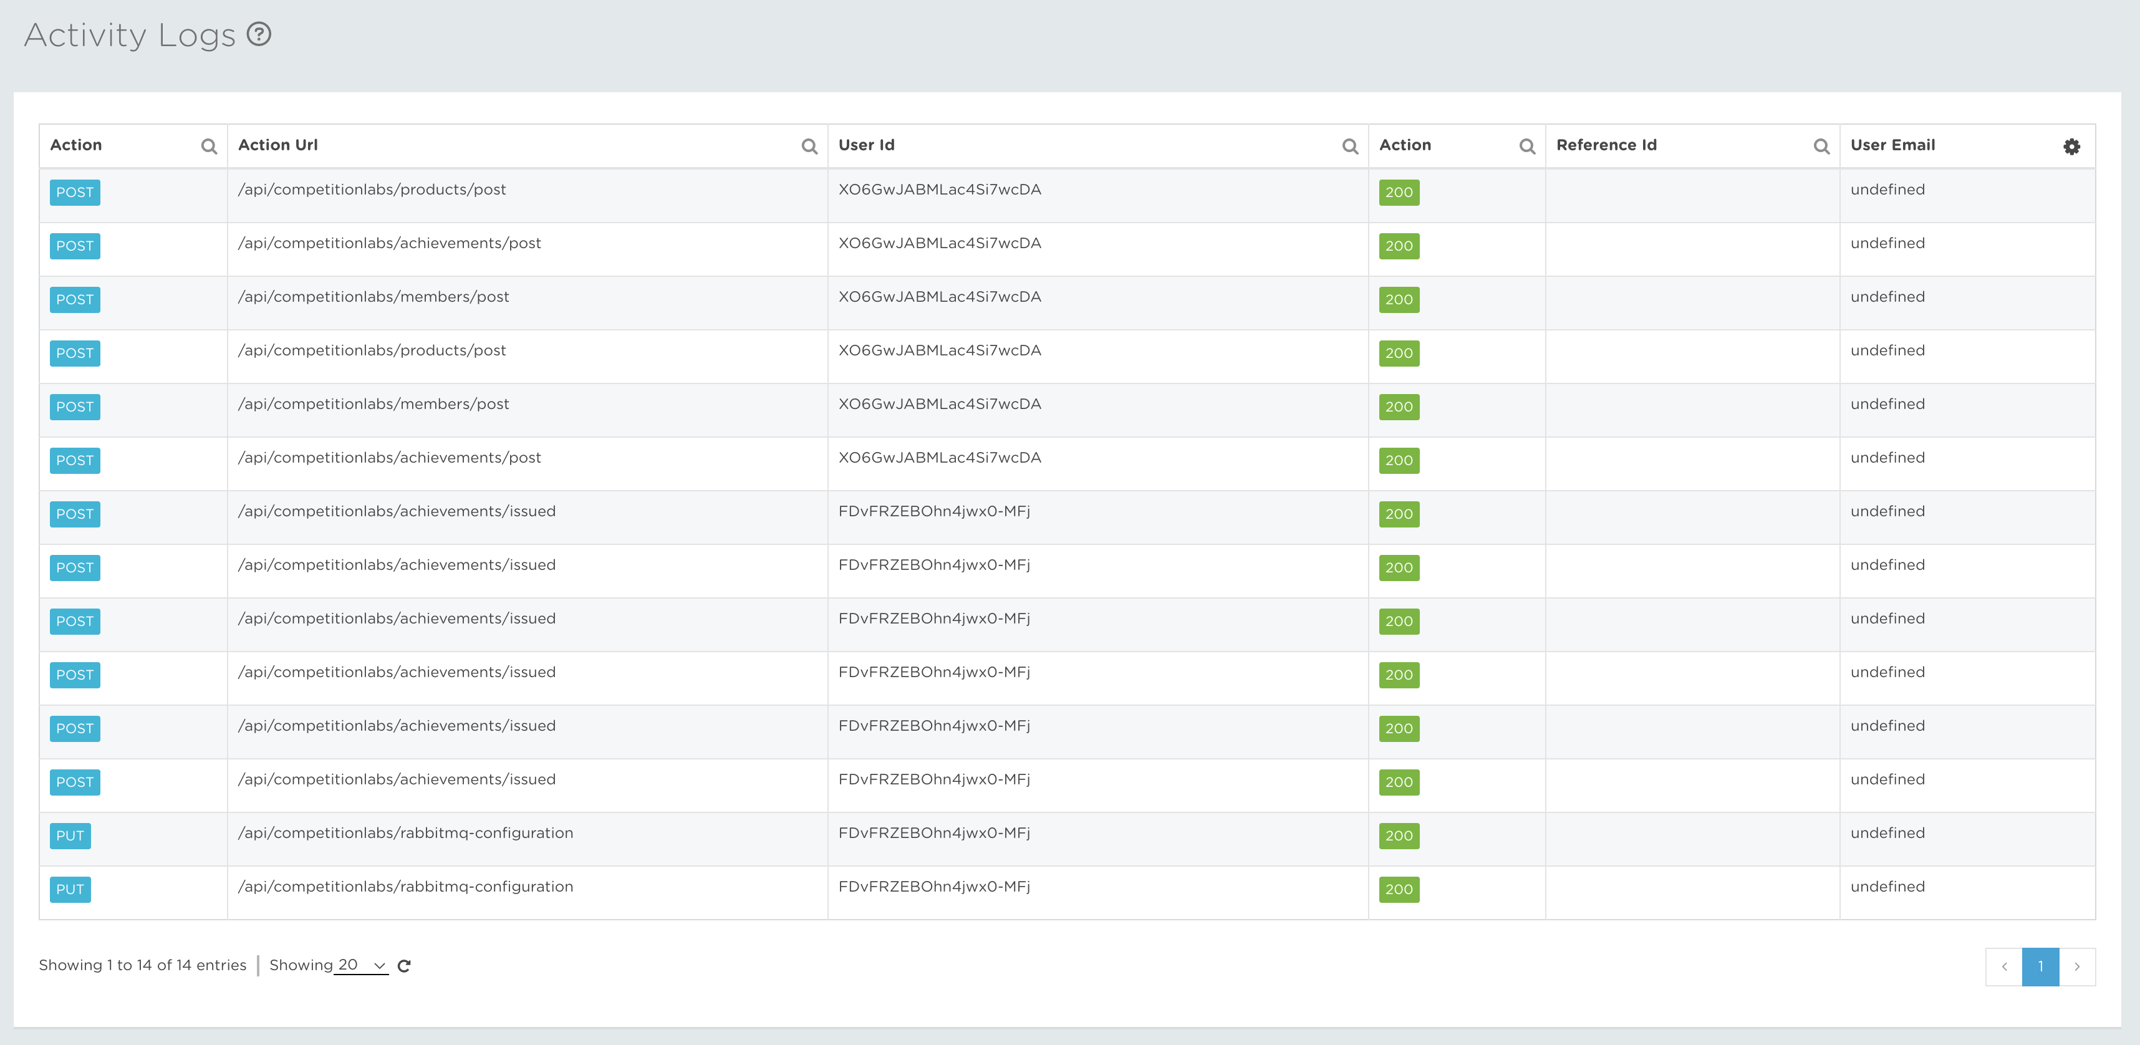
Task: Click undefined email in first row
Action: [1887, 190]
